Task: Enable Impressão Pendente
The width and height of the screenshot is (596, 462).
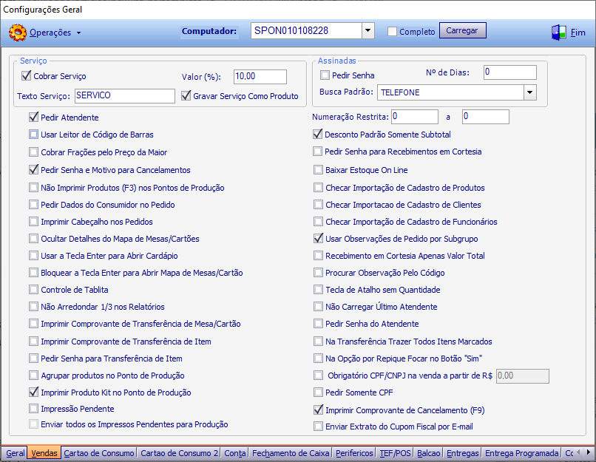Action: [34, 409]
